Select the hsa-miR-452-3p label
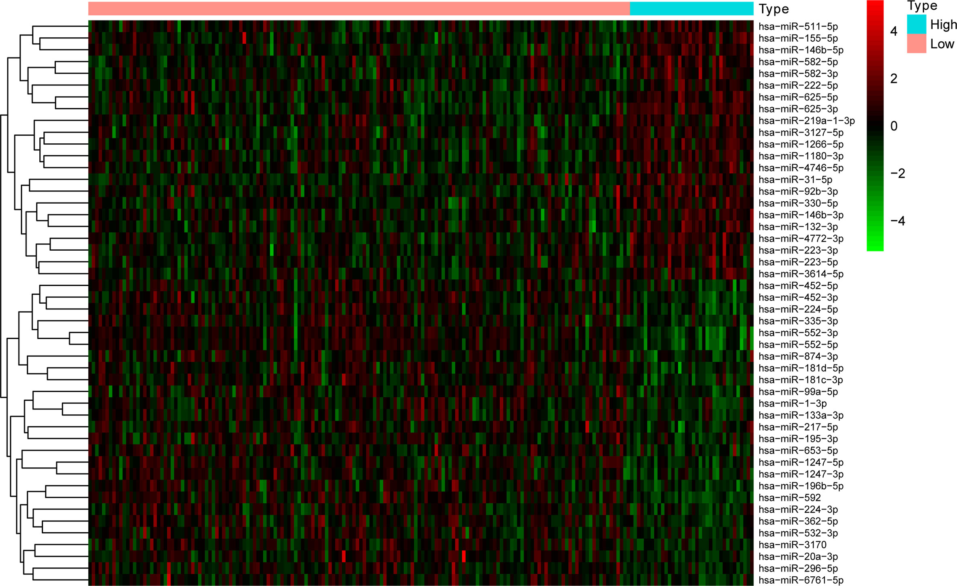 tap(798, 297)
